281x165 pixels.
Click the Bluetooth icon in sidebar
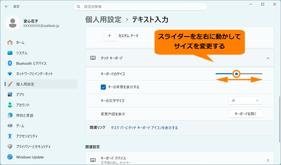[10, 63]
